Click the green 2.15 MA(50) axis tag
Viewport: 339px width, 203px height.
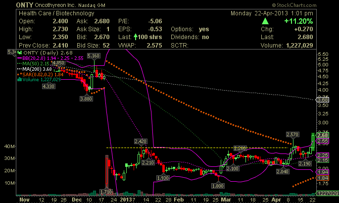(x=322, y=160)
